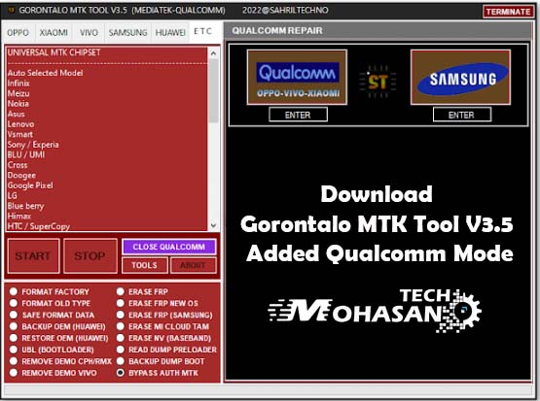Image resolution: width=540 pixels, height=401 pixels.
Task: Select Himax in the model list
Action: click(107, 217)
